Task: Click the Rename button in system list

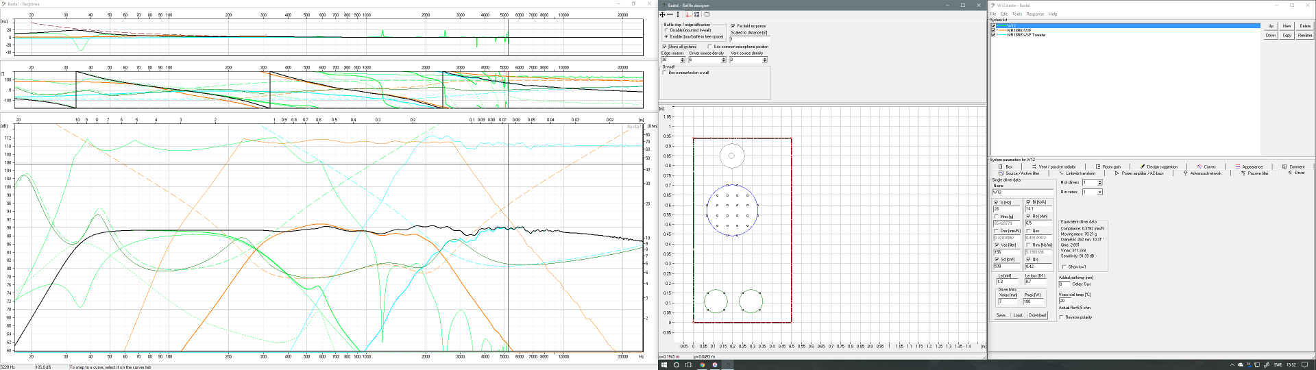Action: click(1304, 36)
